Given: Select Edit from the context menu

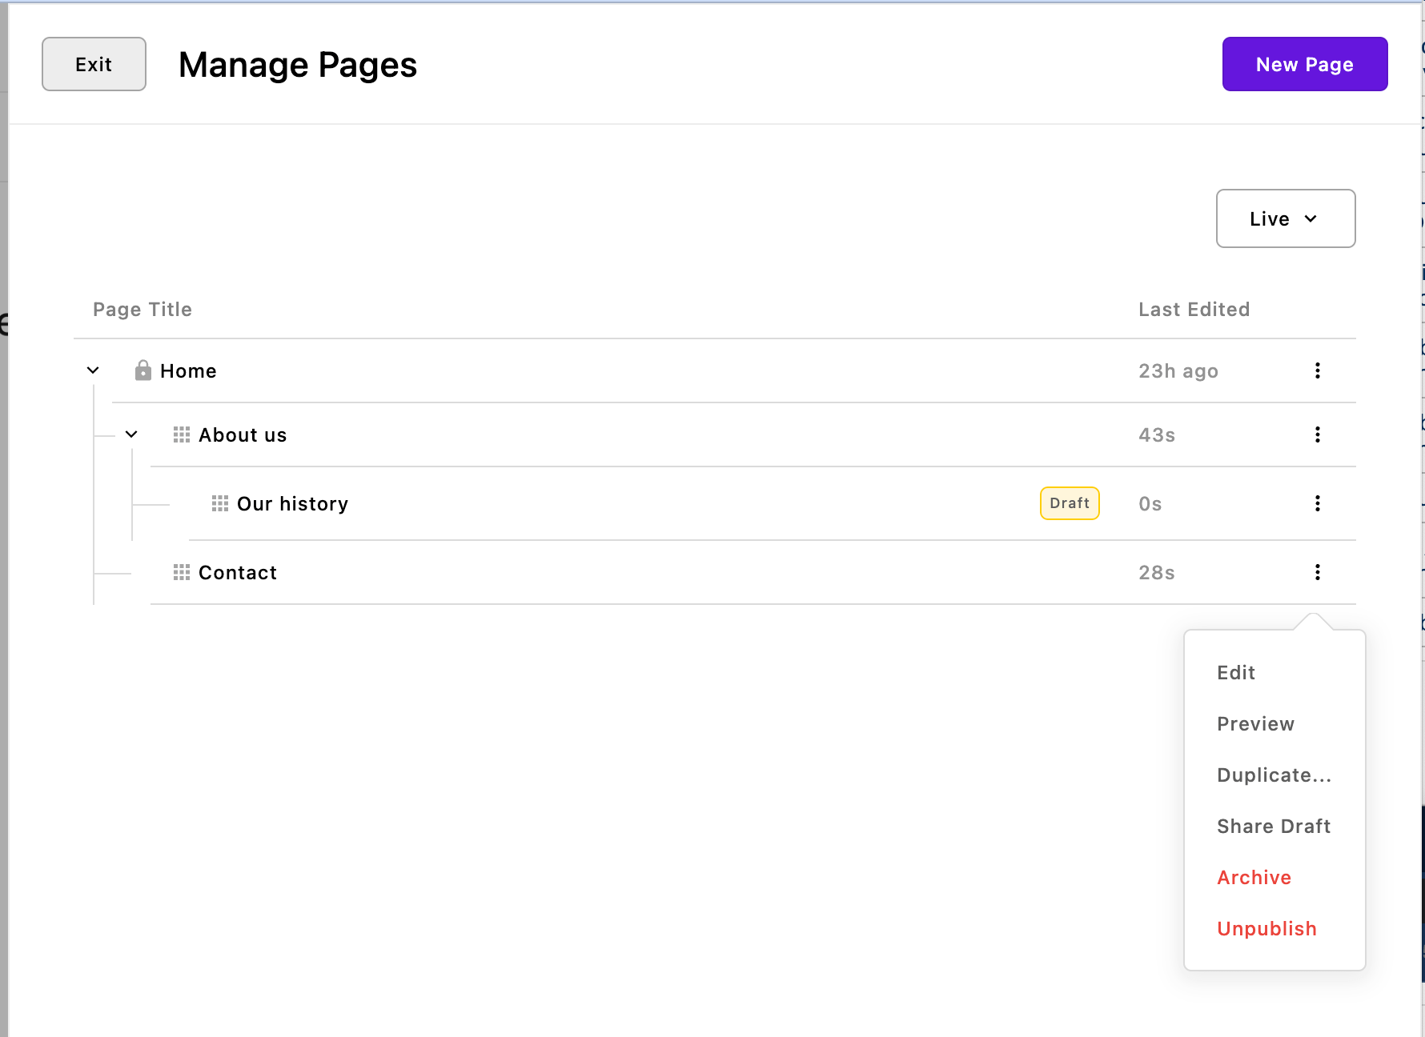Looking at the screenshot, I should (x=1236, y=672).
